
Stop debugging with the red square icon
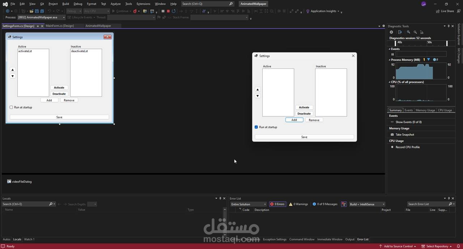(168, 11)
